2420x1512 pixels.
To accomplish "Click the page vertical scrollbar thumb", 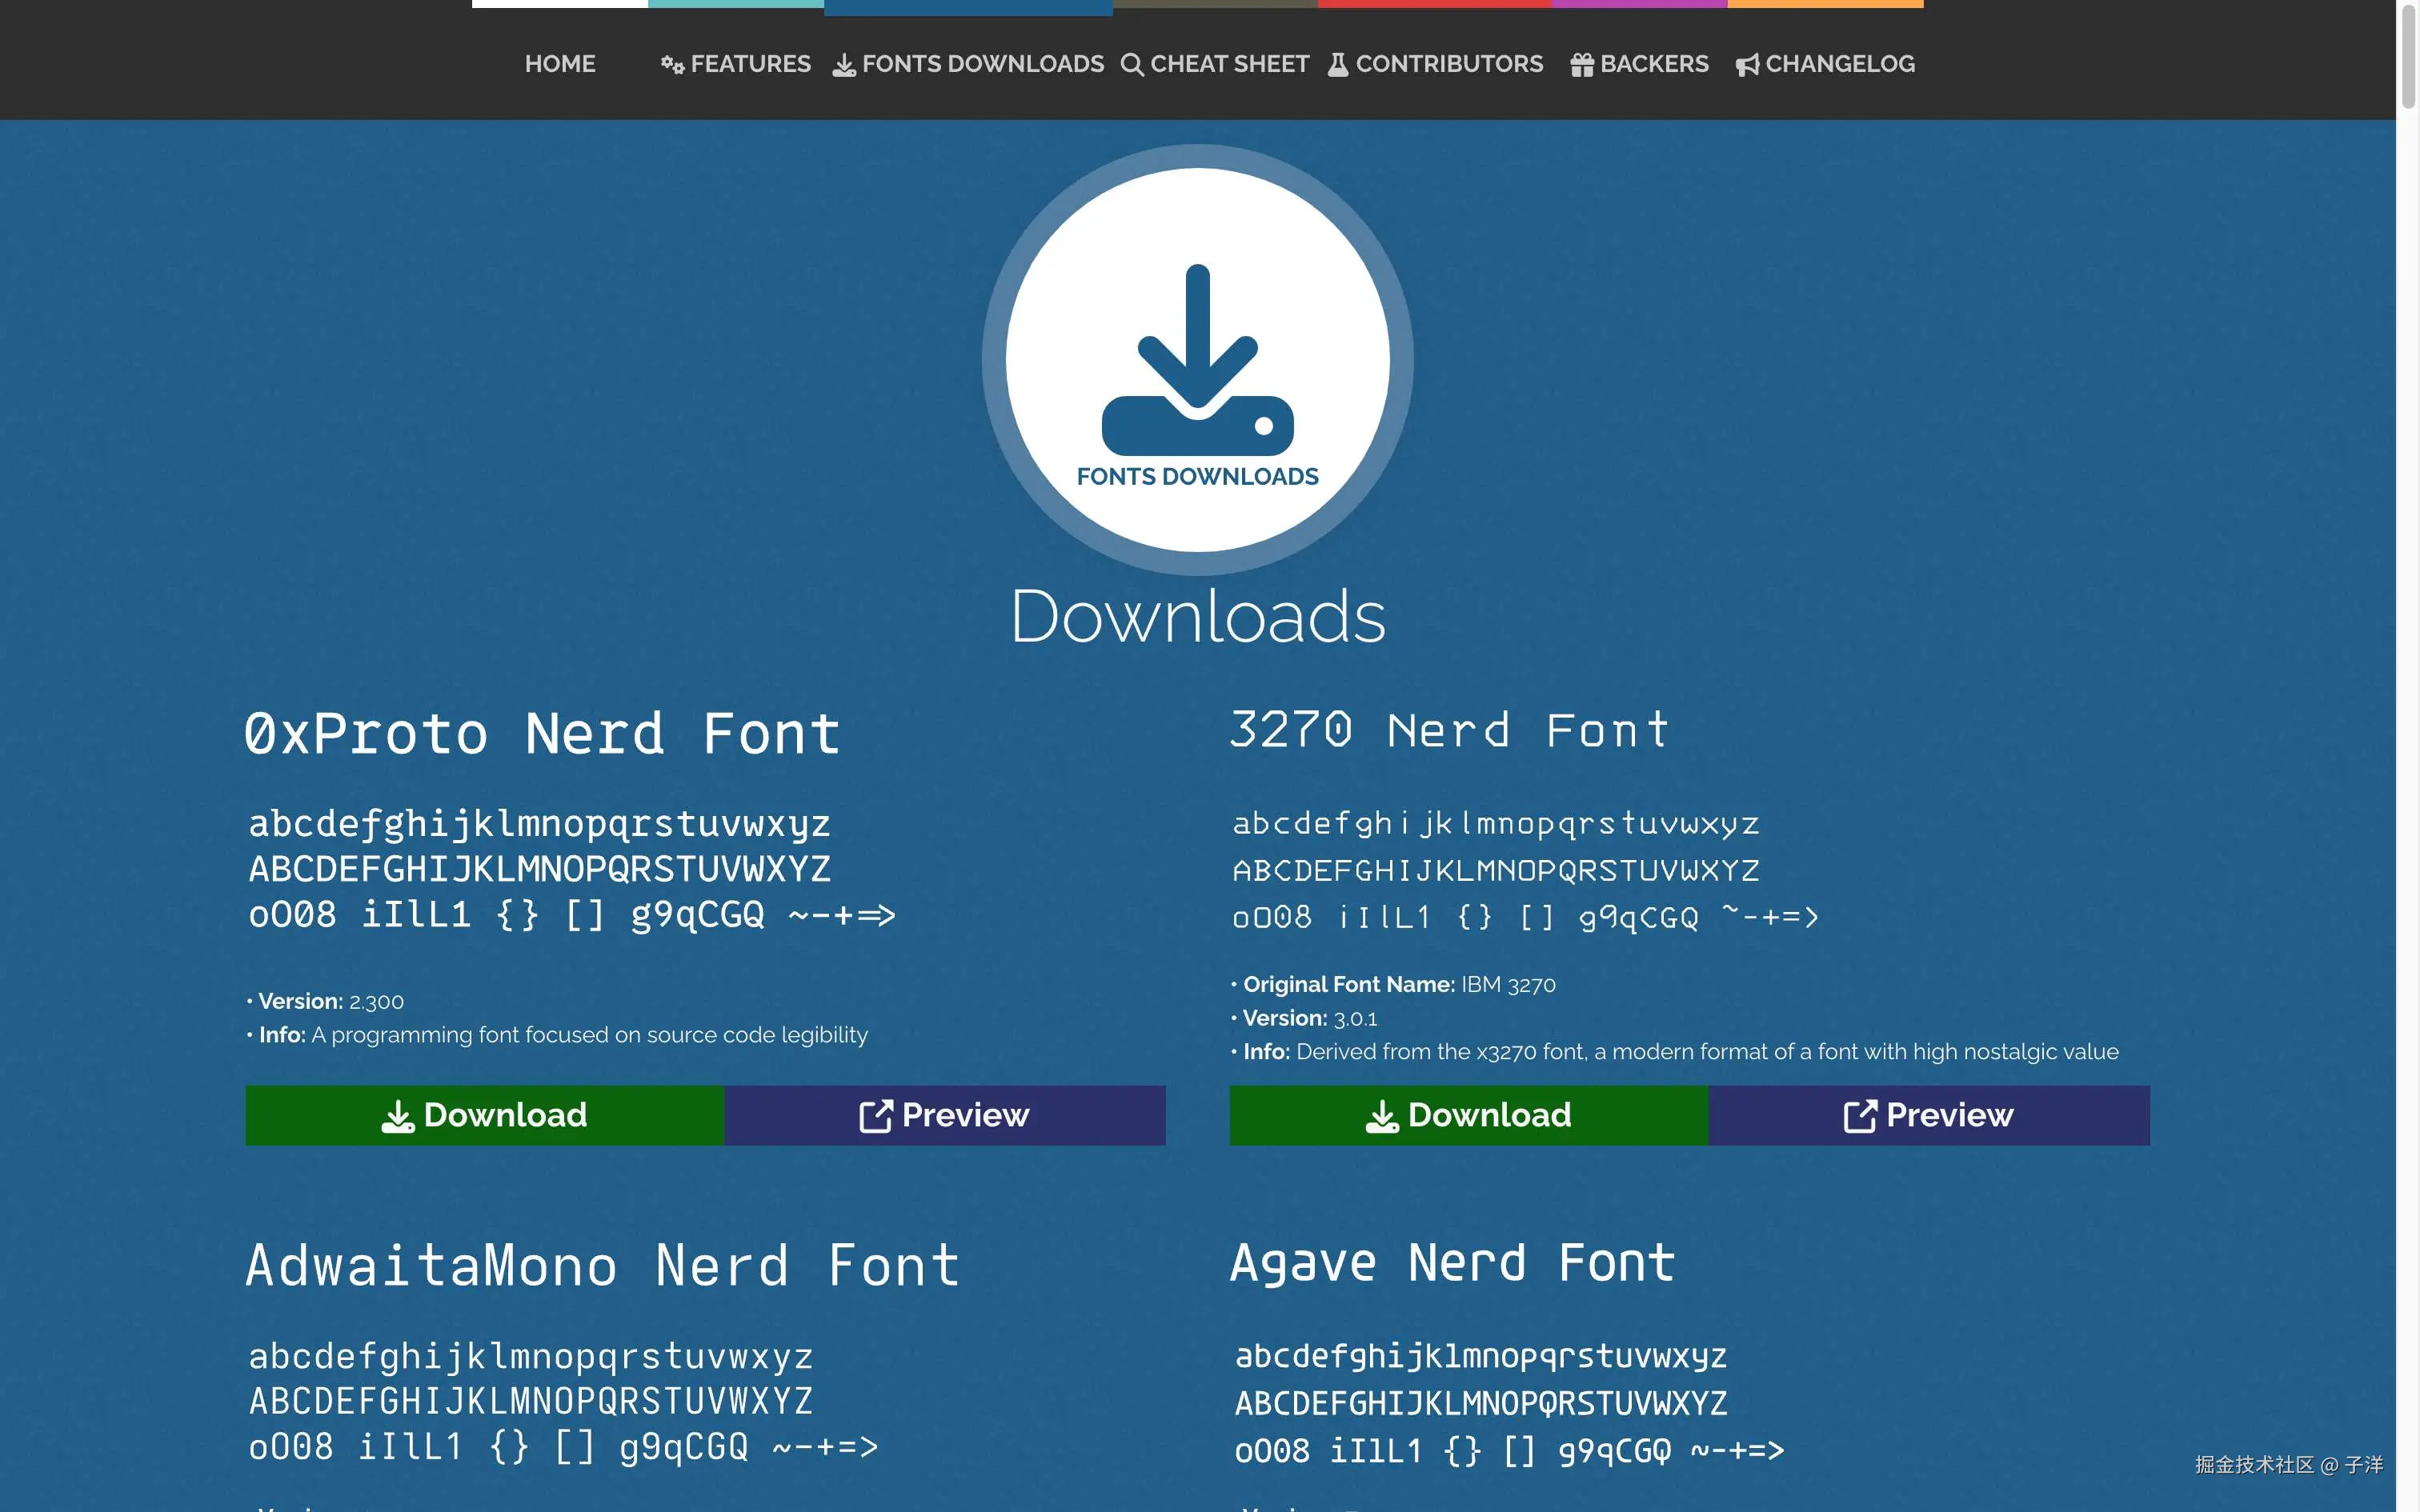I will point(2408,55).
